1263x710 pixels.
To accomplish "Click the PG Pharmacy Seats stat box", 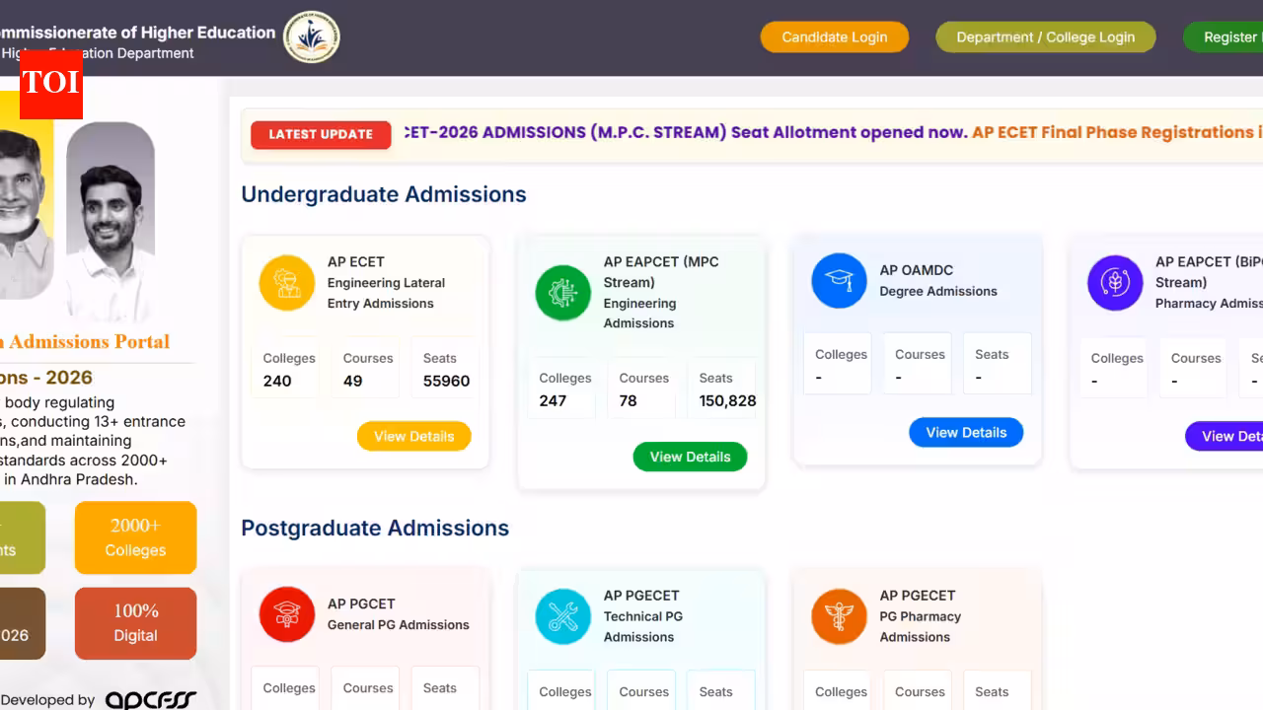I will pos(998,690).
